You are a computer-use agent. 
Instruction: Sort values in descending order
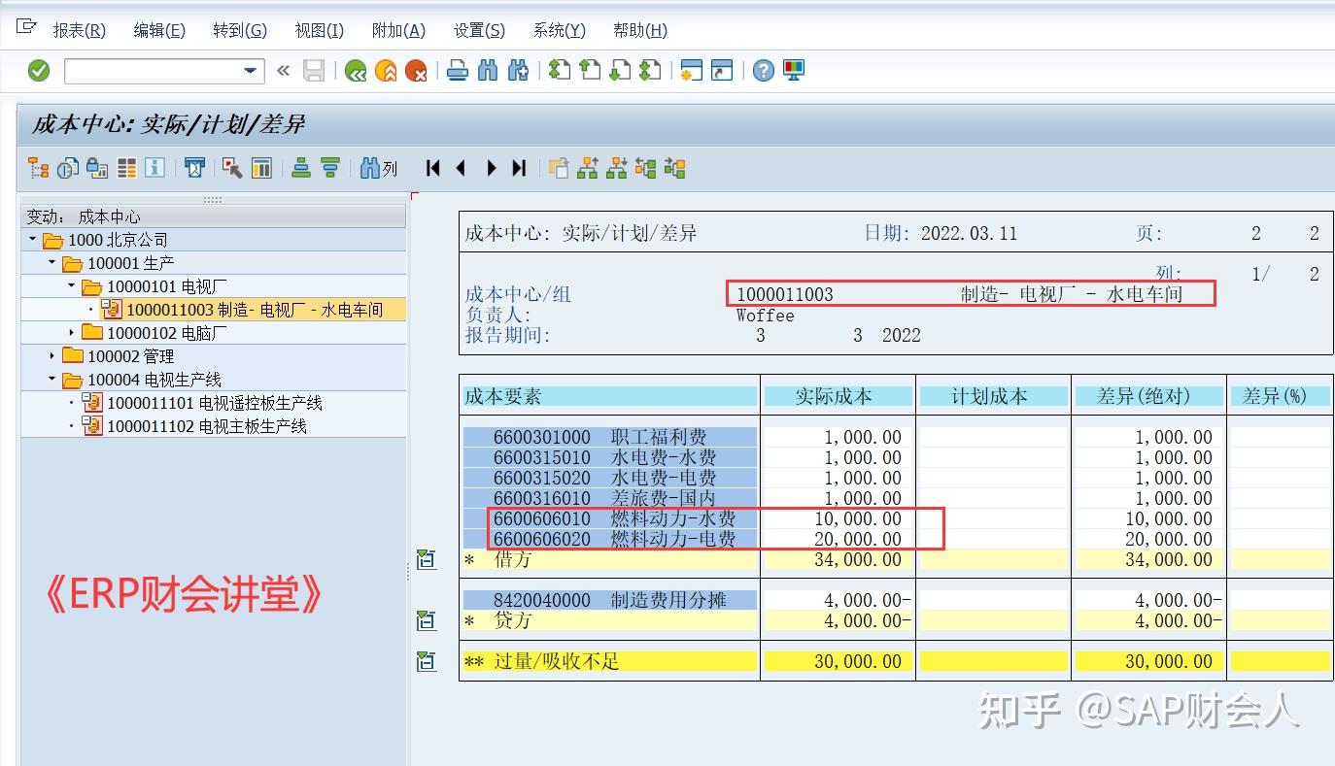(328, 167)
